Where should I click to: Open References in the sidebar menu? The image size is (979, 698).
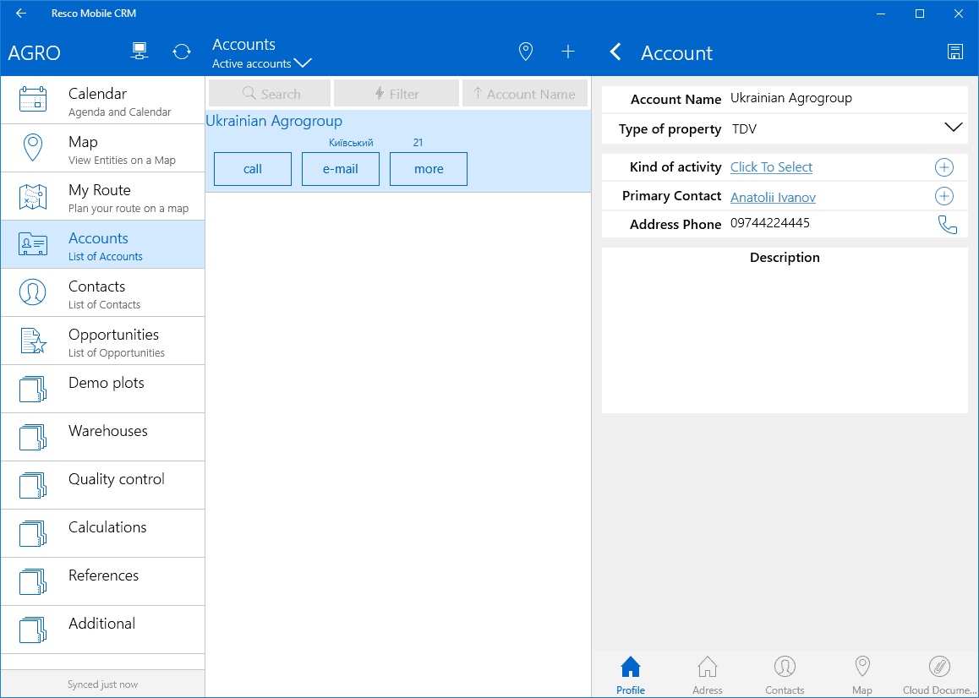tap(103, 581)
